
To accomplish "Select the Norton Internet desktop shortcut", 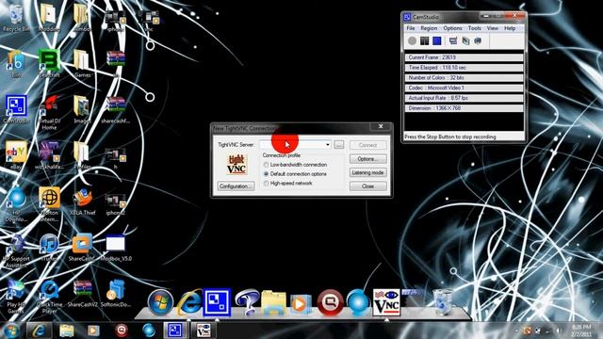I will [49, 204].
